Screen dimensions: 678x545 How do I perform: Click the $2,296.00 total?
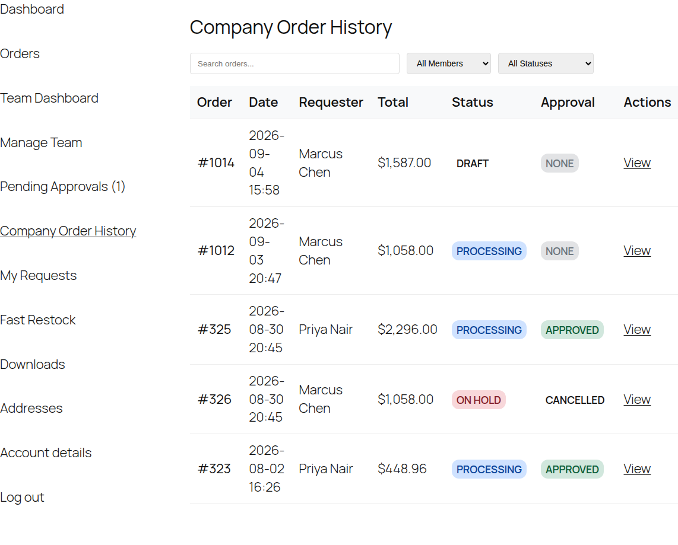pos(407,330)
